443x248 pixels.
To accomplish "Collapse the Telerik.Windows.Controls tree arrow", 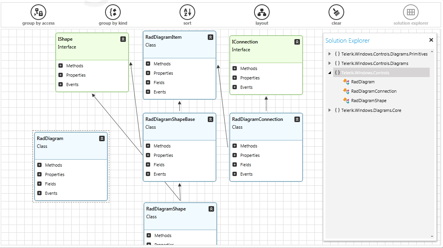I will (x=329, y=73).
